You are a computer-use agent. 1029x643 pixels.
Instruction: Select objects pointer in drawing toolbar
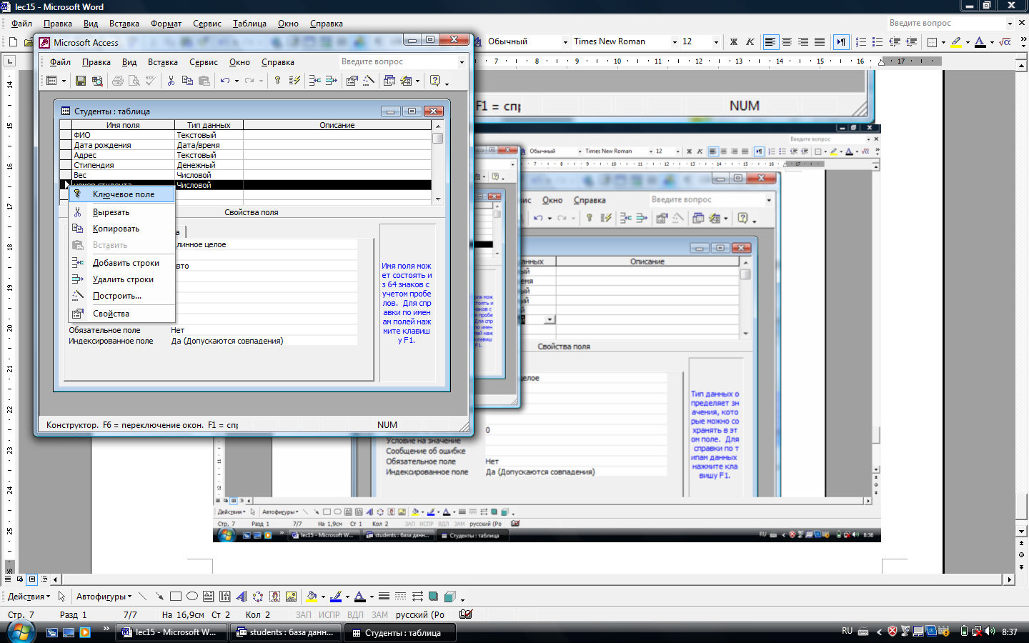point(62,597)
